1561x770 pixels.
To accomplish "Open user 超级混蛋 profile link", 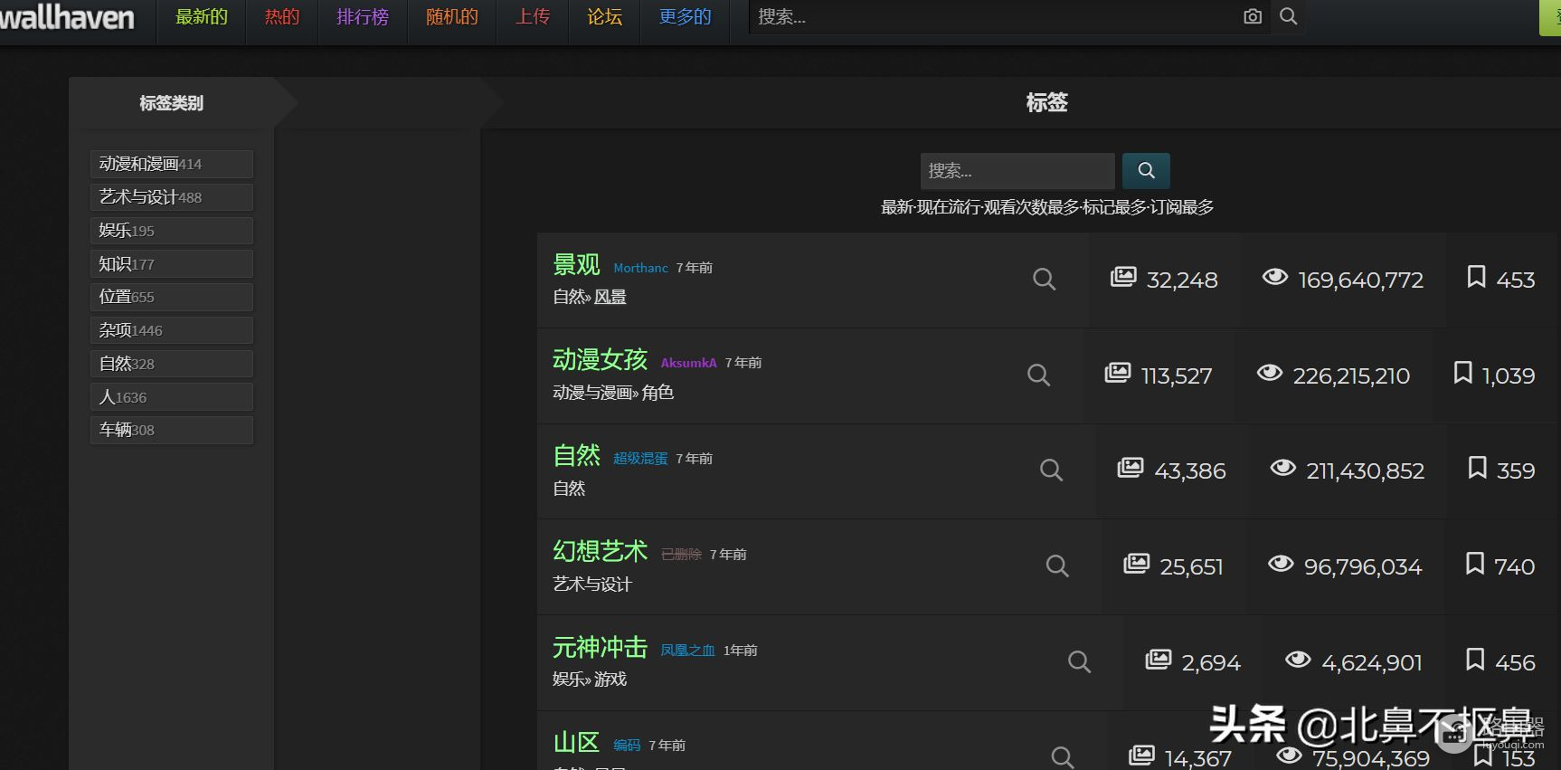I will (640, 459).
